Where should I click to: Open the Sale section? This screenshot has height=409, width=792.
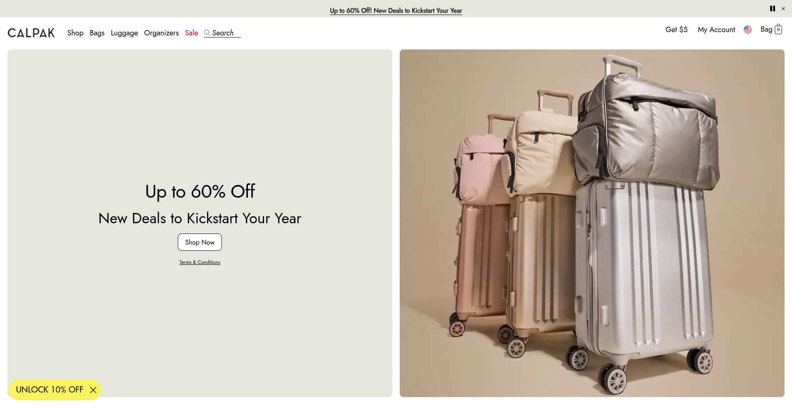pos(191,33)
